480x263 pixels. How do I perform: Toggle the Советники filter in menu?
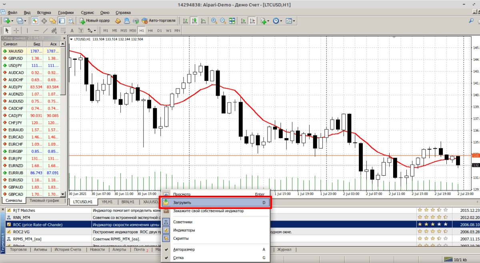click(184, 221)
